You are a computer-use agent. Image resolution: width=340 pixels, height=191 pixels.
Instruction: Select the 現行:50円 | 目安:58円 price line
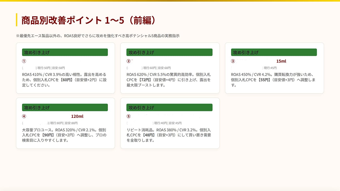[51, 68]
